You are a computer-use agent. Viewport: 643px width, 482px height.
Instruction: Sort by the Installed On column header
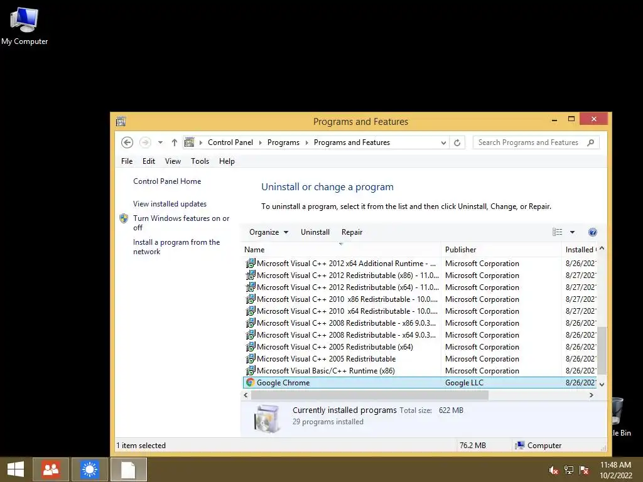580,250
